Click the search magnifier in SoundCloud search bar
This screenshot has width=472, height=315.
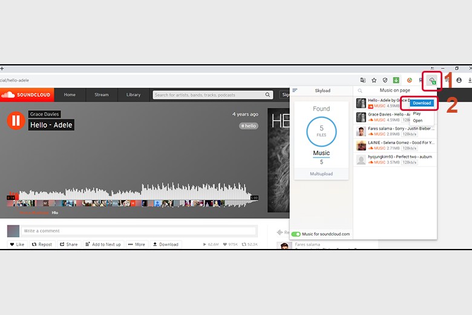[x=267, y=94]
